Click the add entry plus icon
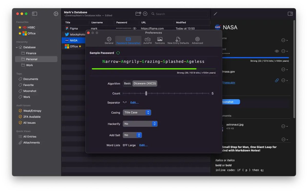308x192 pixels. point(145,14)
